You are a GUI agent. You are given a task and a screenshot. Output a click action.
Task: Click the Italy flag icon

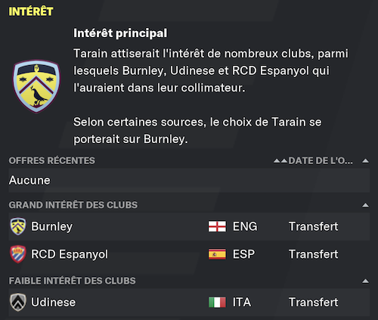(x=217, y=302)
